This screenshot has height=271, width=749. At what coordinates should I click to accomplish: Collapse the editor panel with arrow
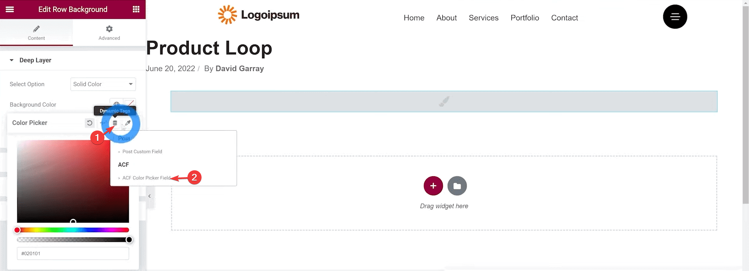(x=149, y=196)
